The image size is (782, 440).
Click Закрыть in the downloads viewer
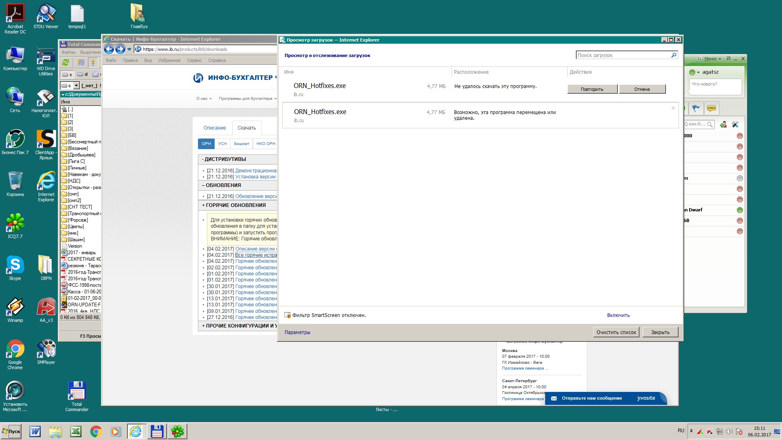point(660,332)
